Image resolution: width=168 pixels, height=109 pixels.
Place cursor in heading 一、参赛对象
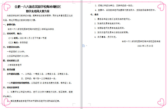pos(10,25)
